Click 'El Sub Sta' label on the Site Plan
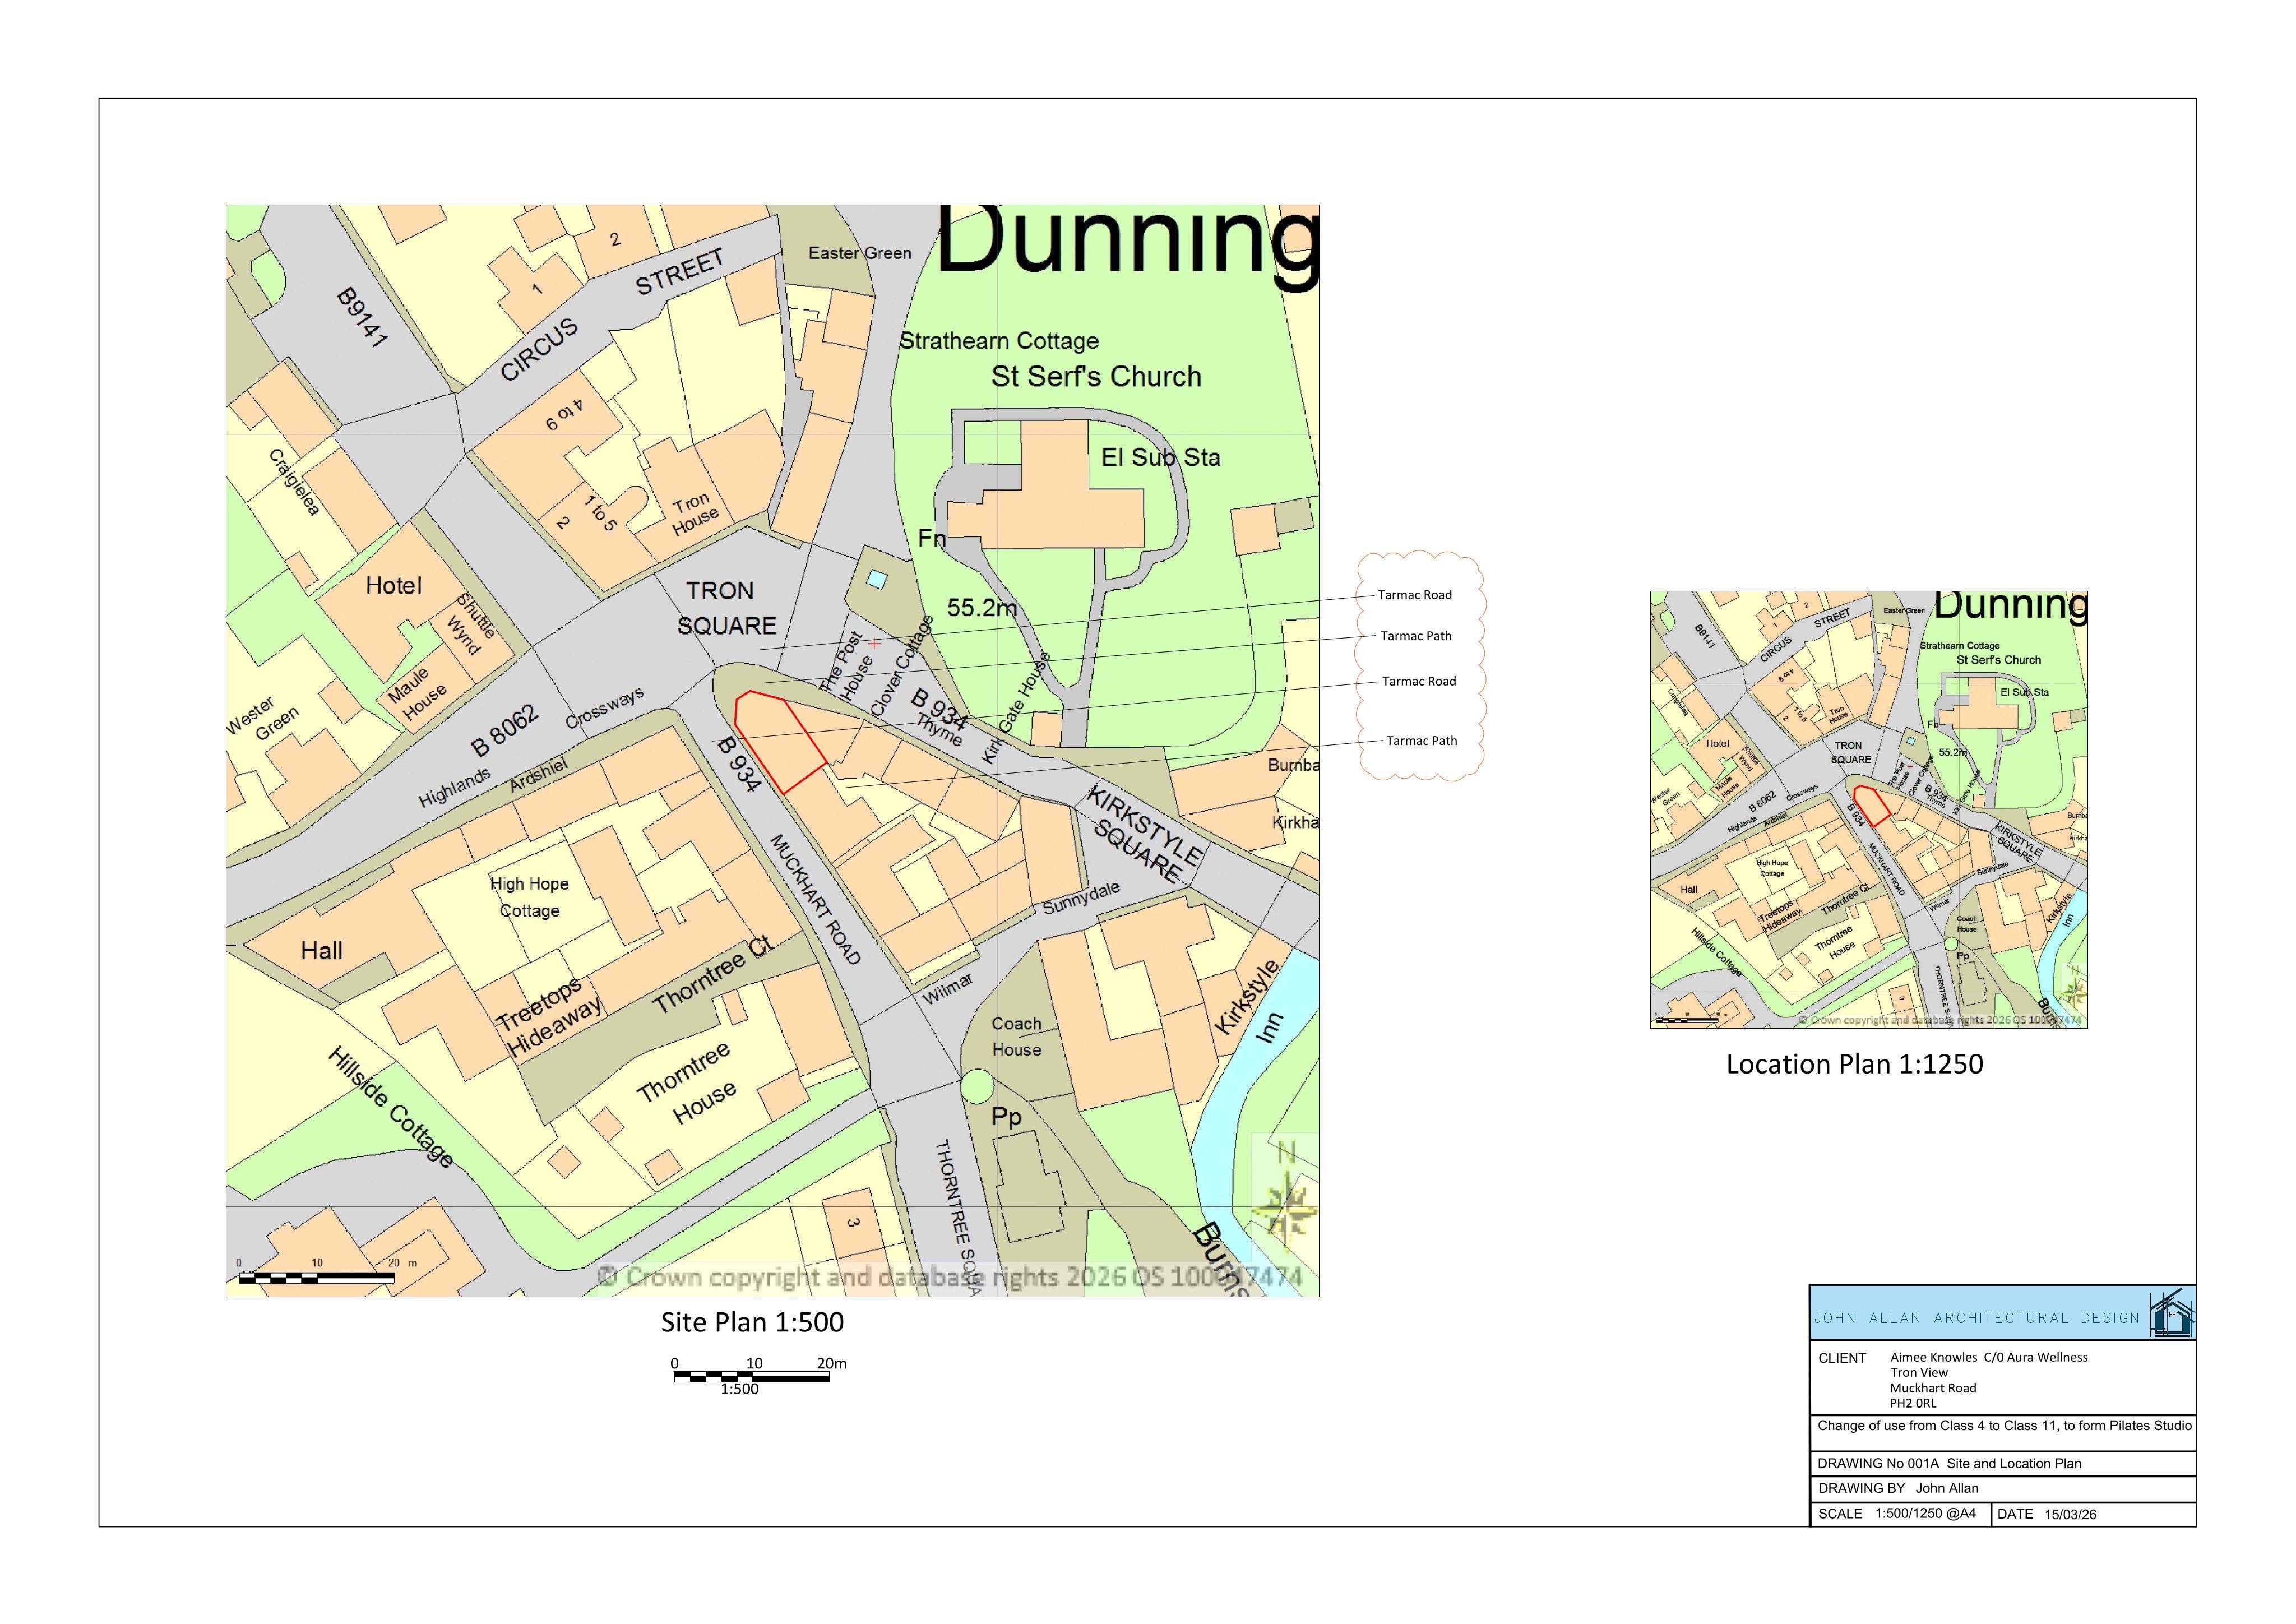Screen dimensions: 2296x1624 click(x=1161, y=458)
